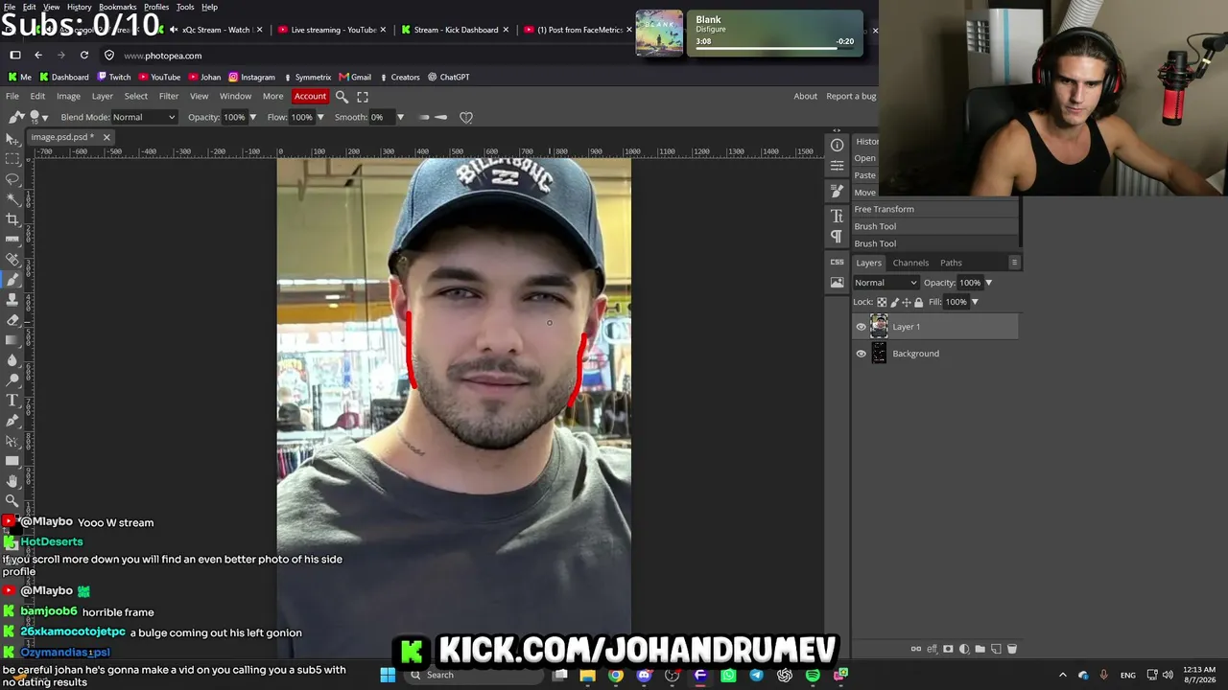
Task: Select the Dodge tool
Action: point(12,380)
